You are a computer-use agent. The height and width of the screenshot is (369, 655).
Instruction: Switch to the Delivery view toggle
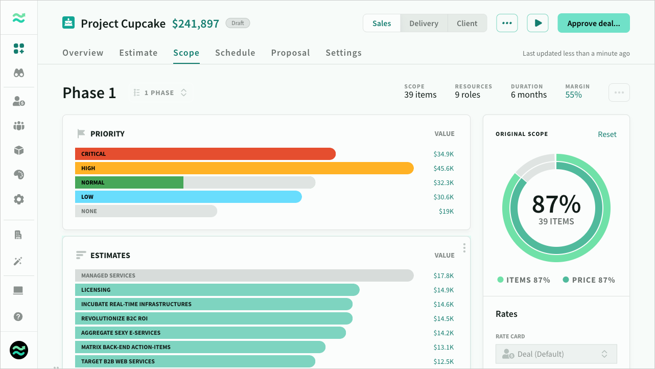[424, 23]
